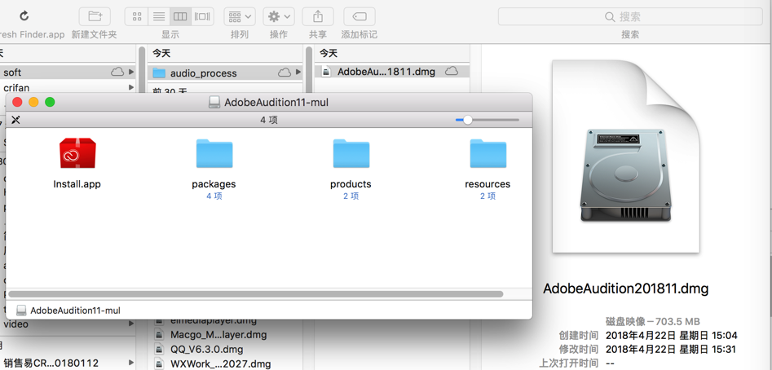Click cloud icon beside audio_process
This screenshot has width=772, height=370.
[x=284, y=73]
